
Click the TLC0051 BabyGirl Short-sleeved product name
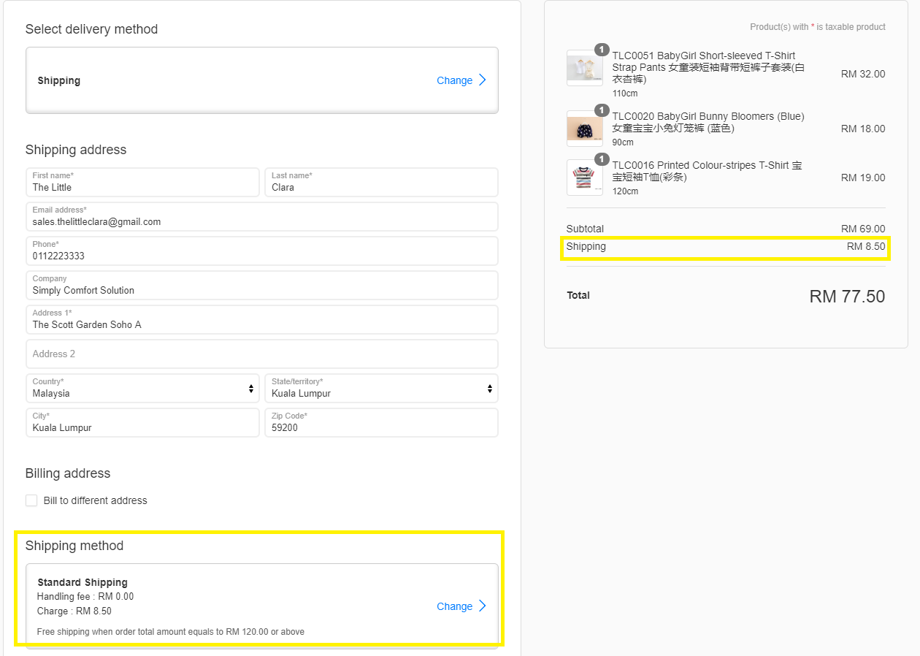(x=708, y=67)
